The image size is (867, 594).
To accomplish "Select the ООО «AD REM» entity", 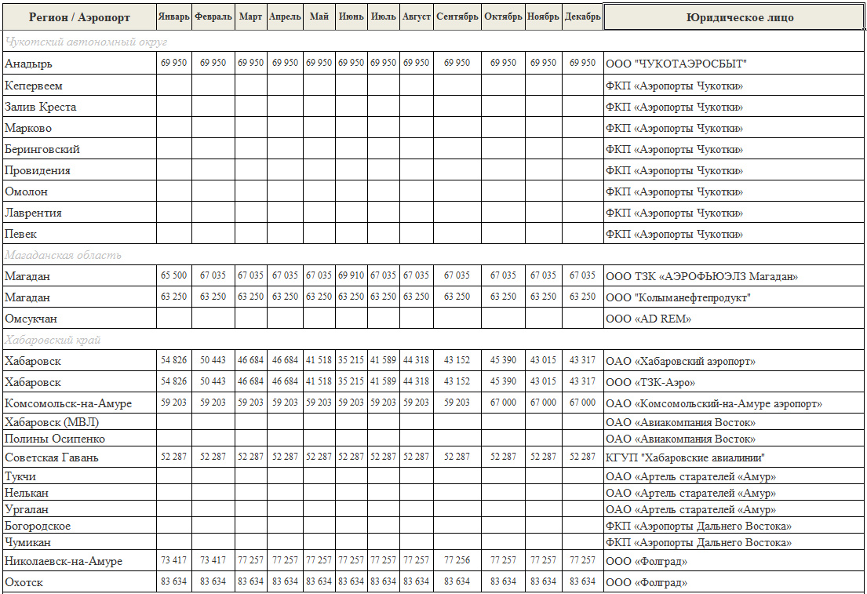I will click(648, 319).
